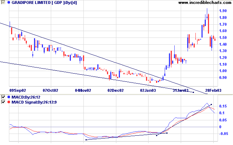Click the 1.90 price axis label

pyautogui.click(x=223, y=11)
